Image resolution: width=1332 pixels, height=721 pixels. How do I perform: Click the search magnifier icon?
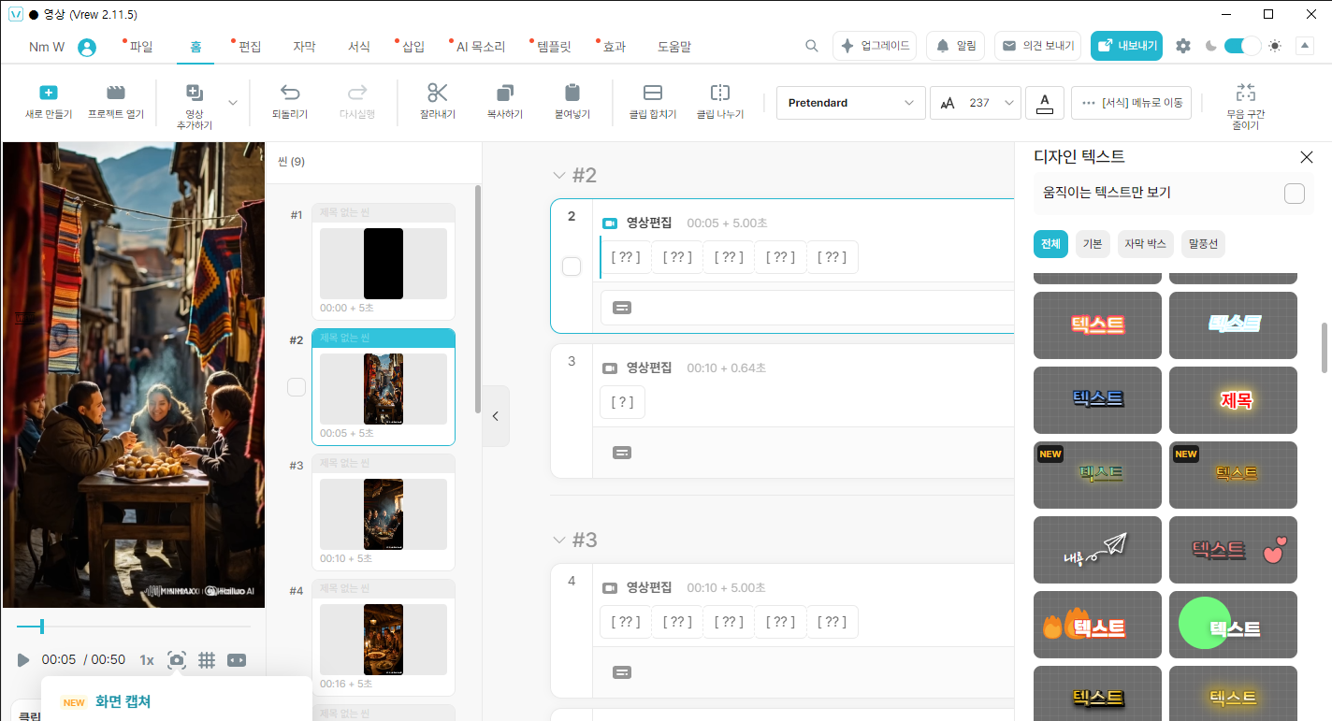(812, 46)
